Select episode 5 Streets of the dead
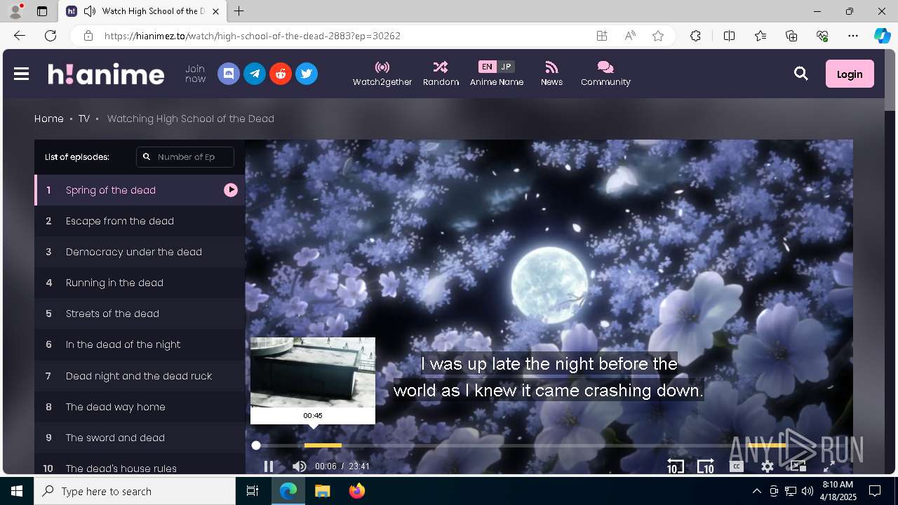898x505 pixels. (x=140, y=314)
